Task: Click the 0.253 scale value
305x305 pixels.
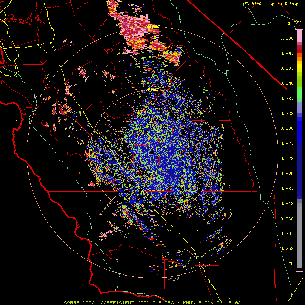Action: [287, 249]
